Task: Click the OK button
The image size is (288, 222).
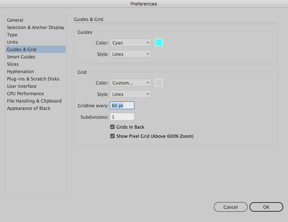Action: click(x=266, y=207)
